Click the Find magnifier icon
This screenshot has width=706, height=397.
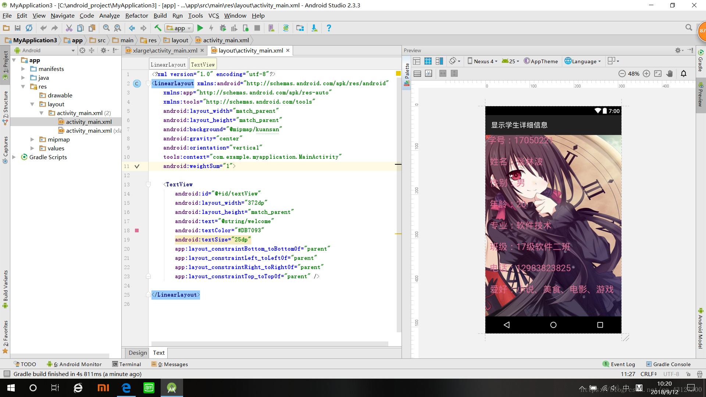tap(106, 28)
